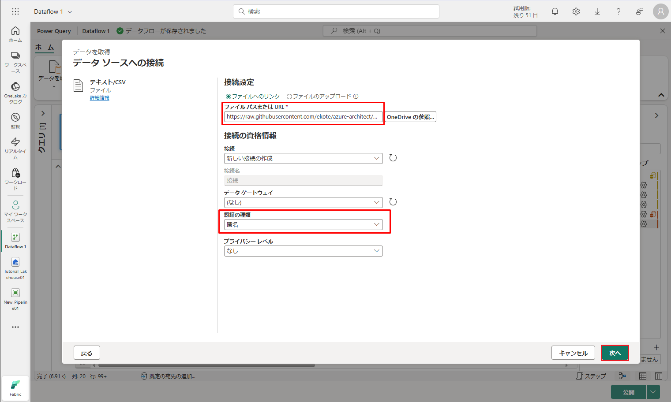Click the upload file info icon

tap(356, 97)
